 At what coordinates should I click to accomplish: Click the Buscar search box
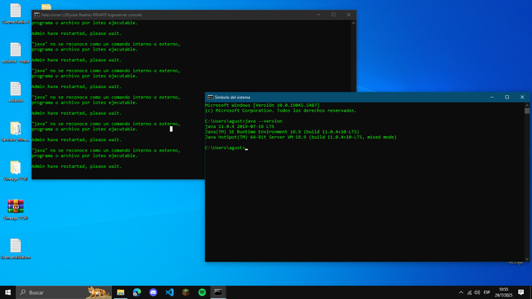64,292
